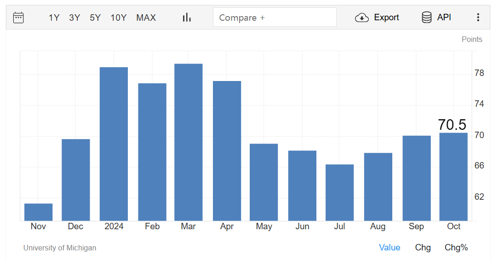
Task: Click the Export cloud download icon
Action: 362,17
